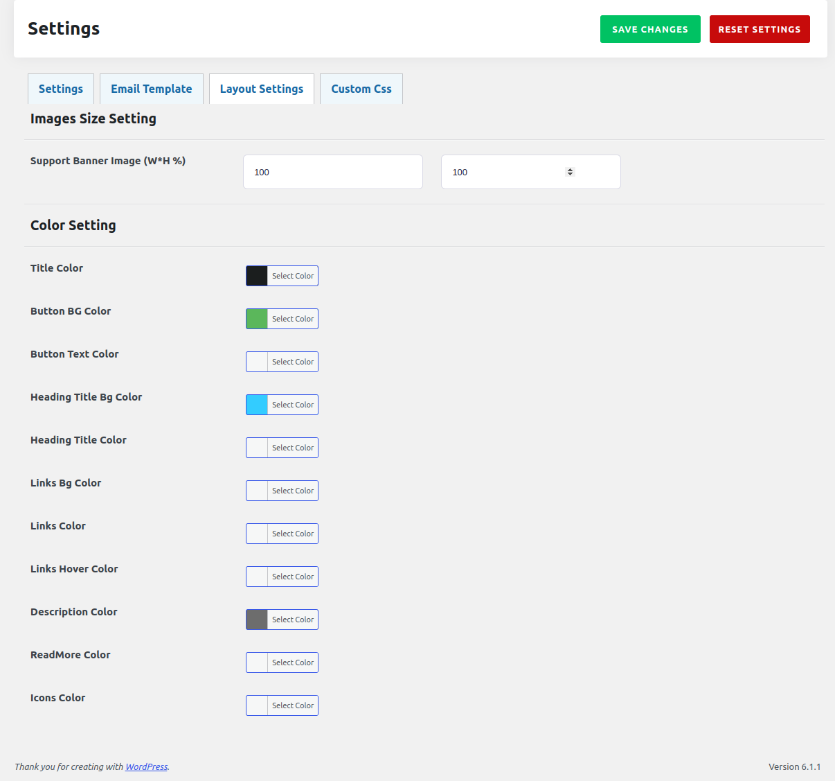Open the Title Color black swatch
This screenshot has width=835, height=781.
click(257, 276)
